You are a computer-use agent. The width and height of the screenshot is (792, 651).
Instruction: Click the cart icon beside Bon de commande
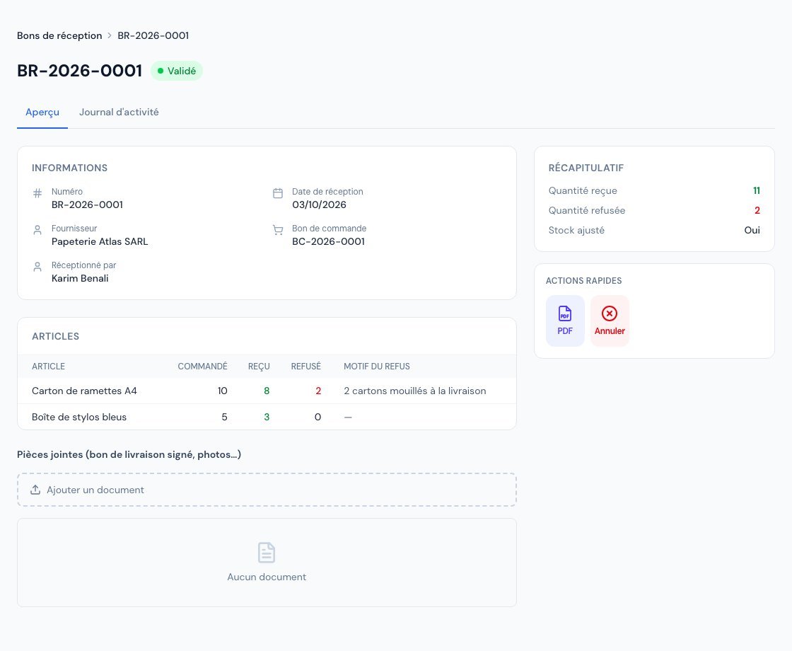point(278,230)
